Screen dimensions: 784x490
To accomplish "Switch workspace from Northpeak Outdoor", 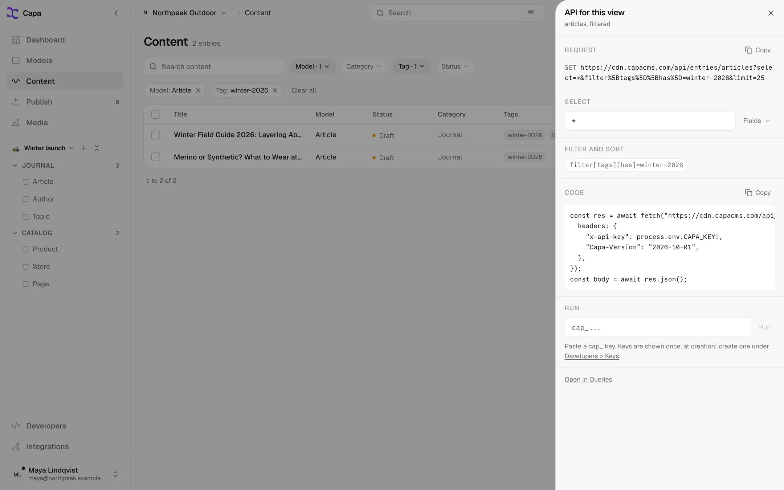I will (185, 13).
